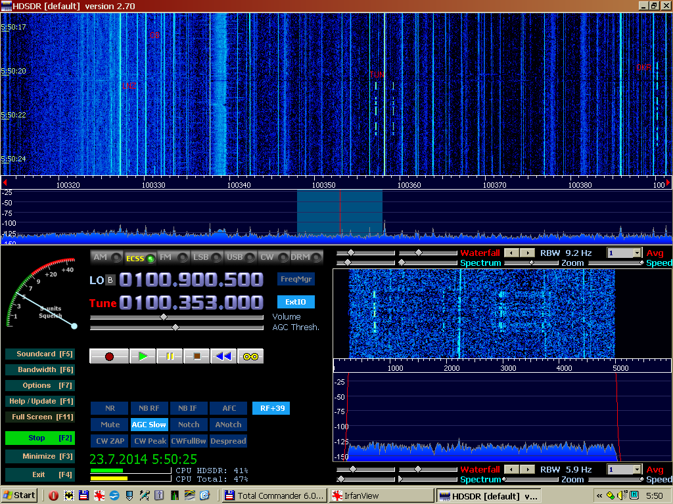Enable the ANotch auto-notch filter

coord(229,425)
